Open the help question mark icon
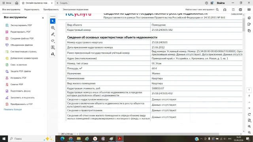 [x=206, y=3]
